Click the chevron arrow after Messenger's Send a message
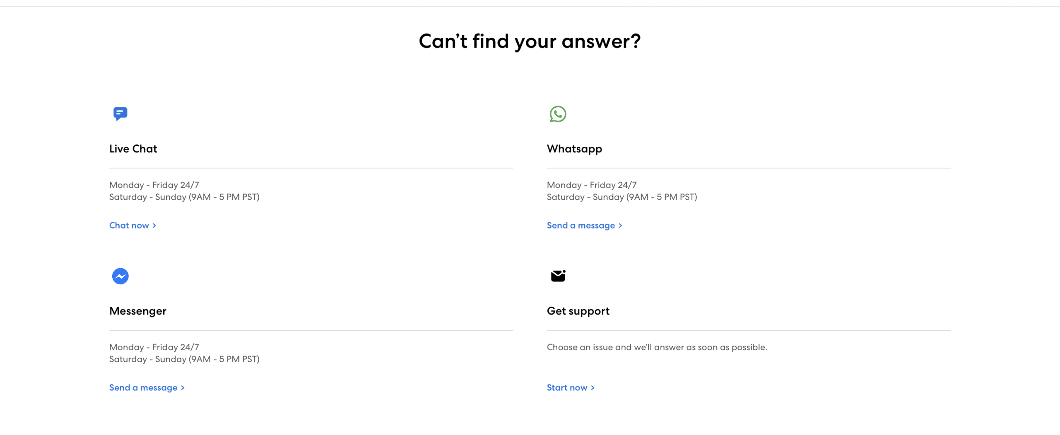The image size is (1060, 435). [x=182, y=388]
